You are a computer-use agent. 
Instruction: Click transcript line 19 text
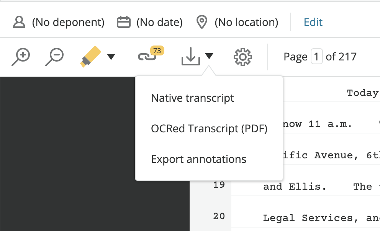321,187
